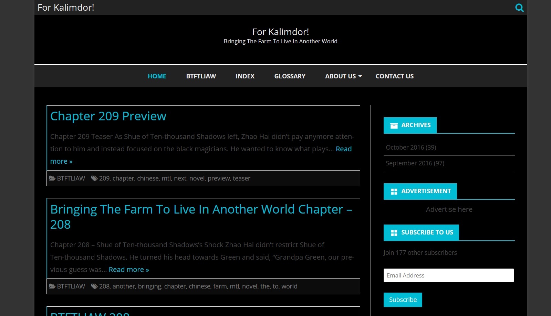Select the '208' tag link
Viewport: 551px width, 316px height.
tap(104, 286)
